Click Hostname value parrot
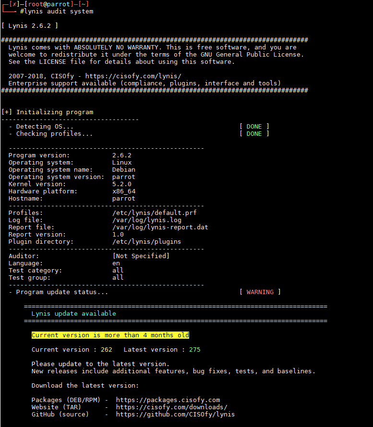Image resolution: width=373 pixels, height=427 pixels. click(124, 199)
